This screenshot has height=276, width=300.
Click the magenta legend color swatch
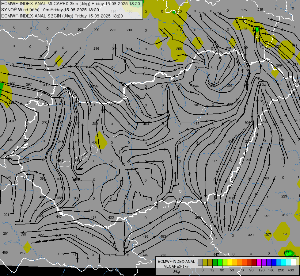tap(259, 263)
